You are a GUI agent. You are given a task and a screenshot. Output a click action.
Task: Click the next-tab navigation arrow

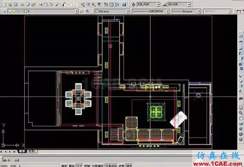[x=10, y=151]
